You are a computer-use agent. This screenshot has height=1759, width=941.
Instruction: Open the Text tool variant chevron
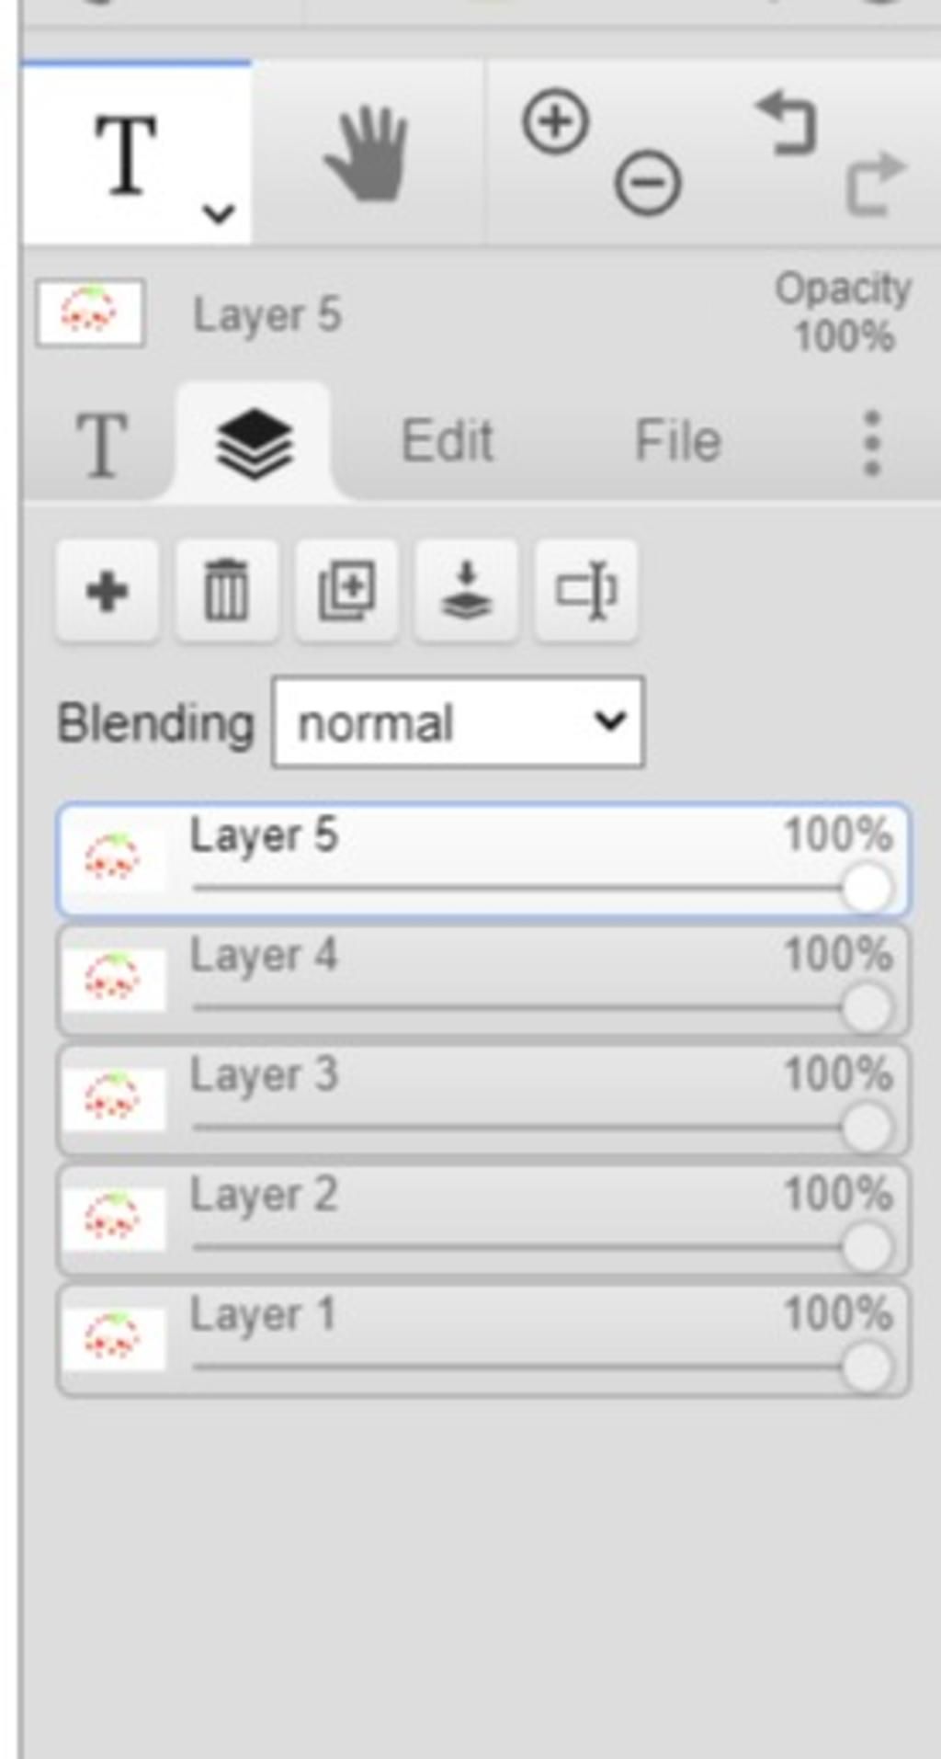(x=219, y=214)
